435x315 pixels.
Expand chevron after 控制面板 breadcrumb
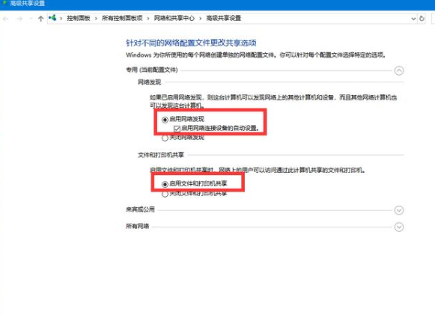(x=96, y=19)
